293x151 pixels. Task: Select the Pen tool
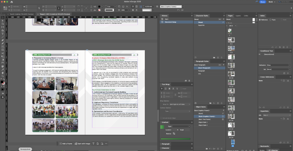point(3,40)
